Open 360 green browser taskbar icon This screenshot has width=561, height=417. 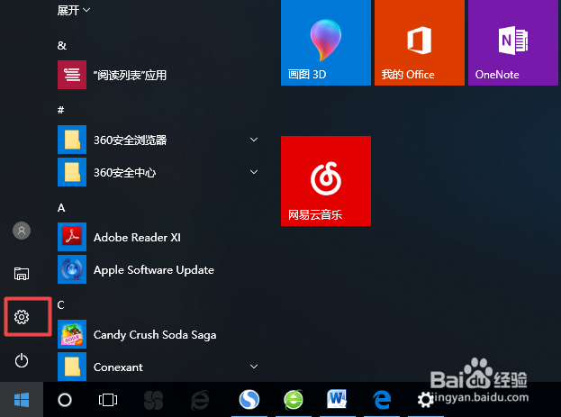294,400
